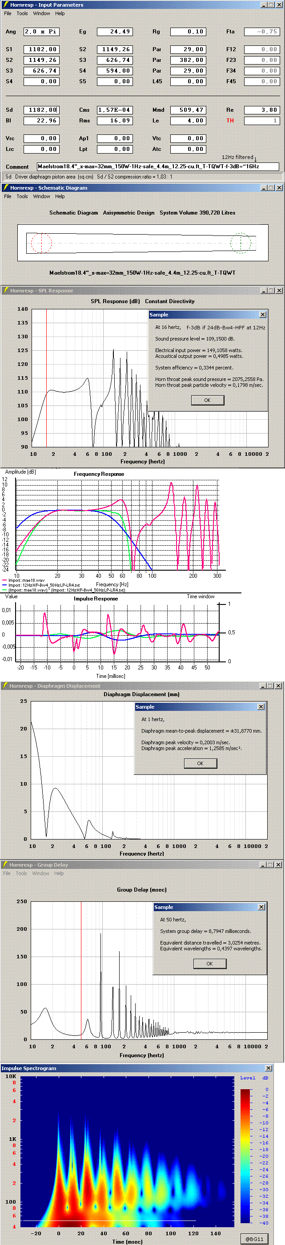The width and height of the screenshot is (285, 1245).
Task: Select the Ap1 input field
Action: [114, 138]
